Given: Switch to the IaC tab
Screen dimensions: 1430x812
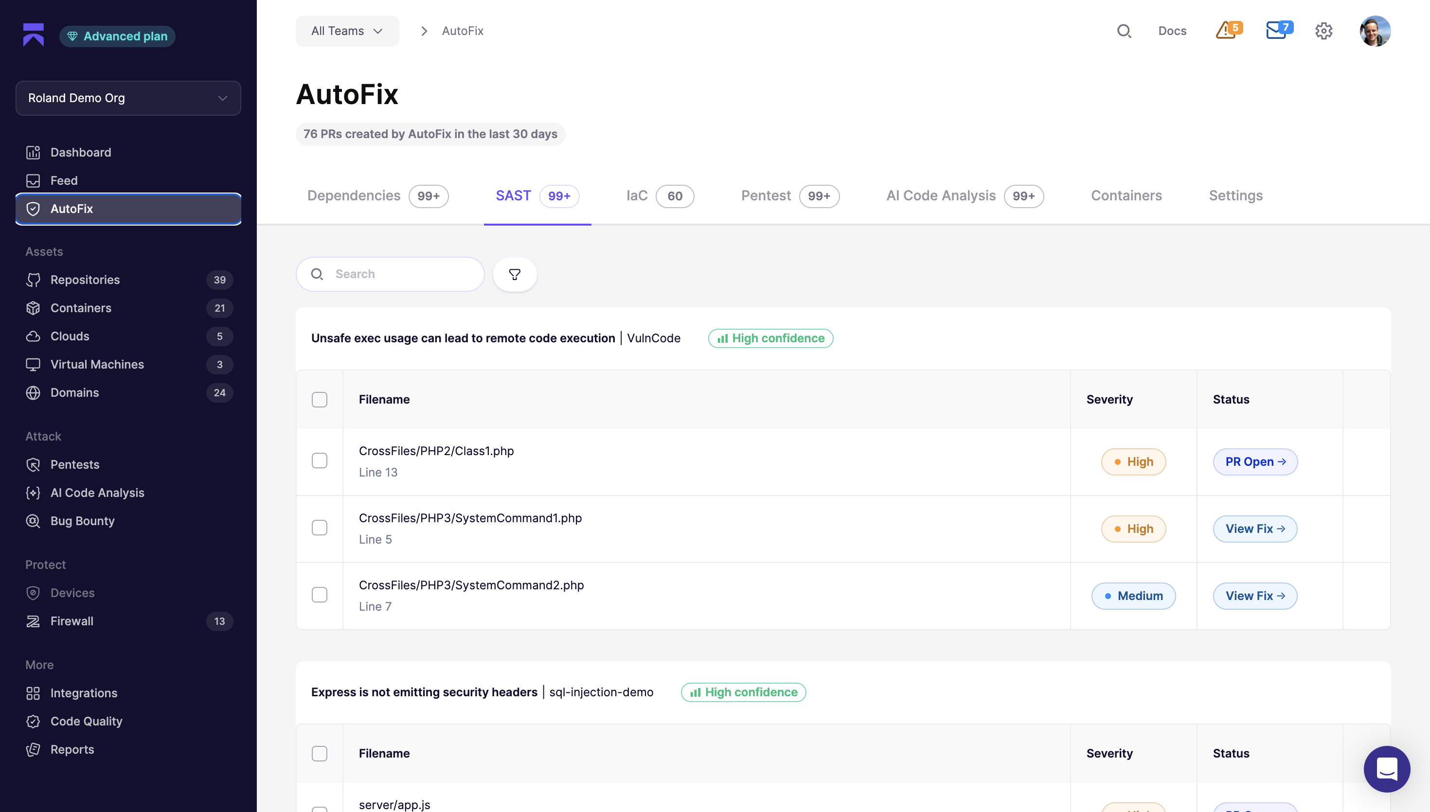Looking at the screenshot, I should [x=660, y=196].
